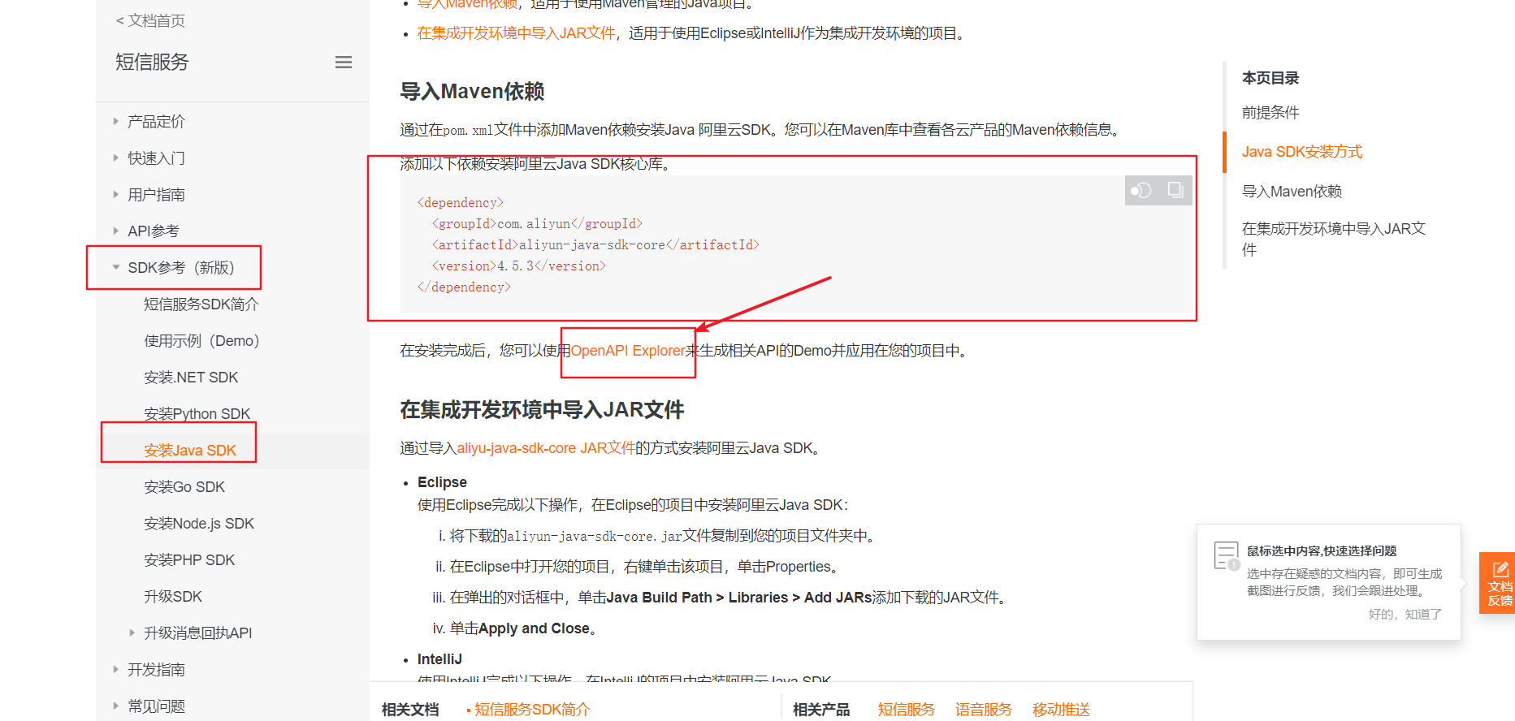This screenshot has height=721, width=1515.
Task: Toggle the sidebar hamburger menu icon
Action: point(344,63)
